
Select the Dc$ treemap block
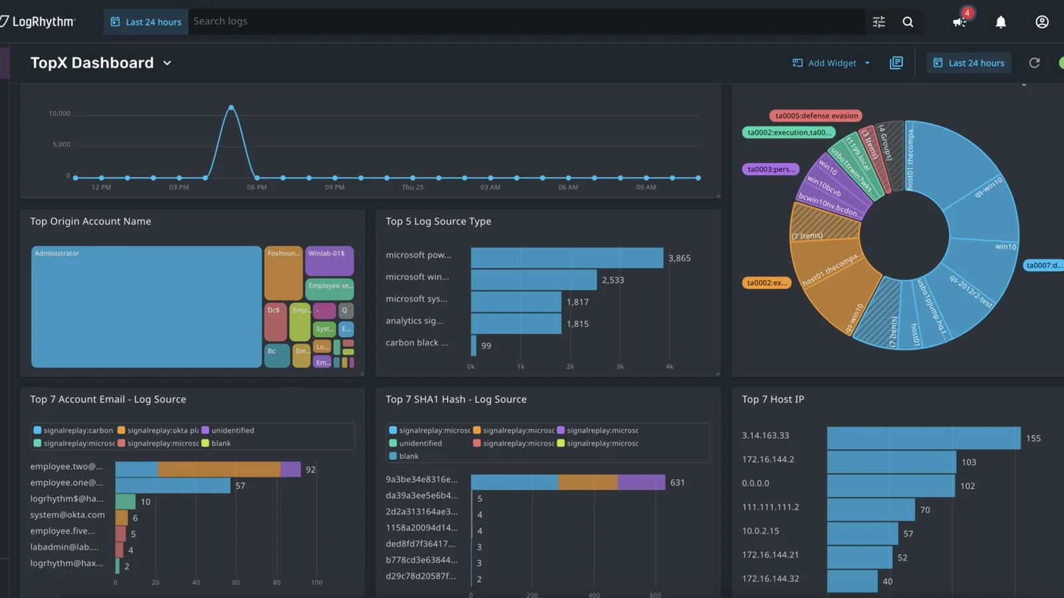point(275,322)
